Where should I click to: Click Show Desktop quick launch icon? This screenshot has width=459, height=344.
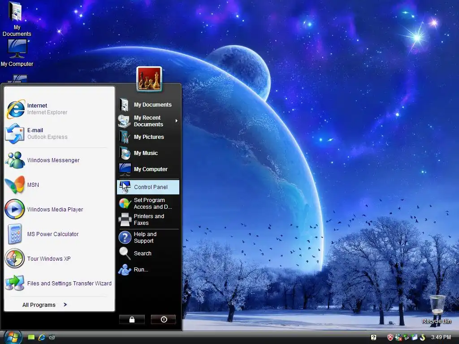coord(31,337)
